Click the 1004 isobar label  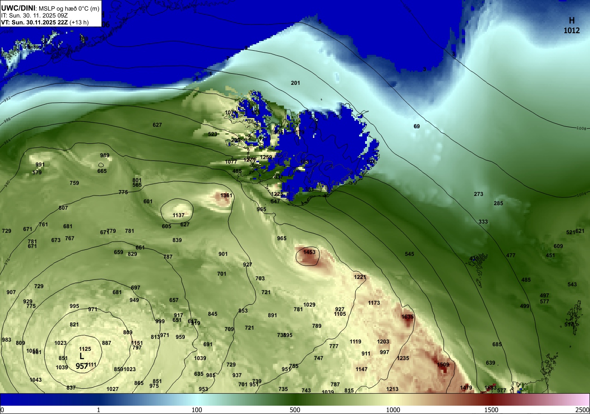(582, 195)
